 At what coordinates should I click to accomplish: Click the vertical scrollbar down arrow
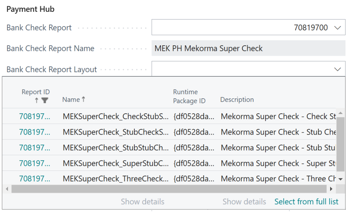(x=341, y=178)
